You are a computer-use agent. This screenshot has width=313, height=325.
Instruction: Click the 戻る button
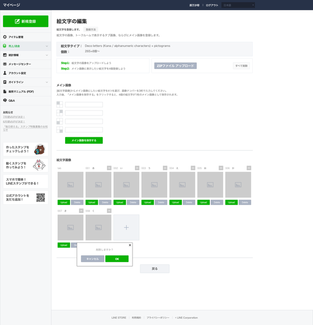(x=155, y=269)
